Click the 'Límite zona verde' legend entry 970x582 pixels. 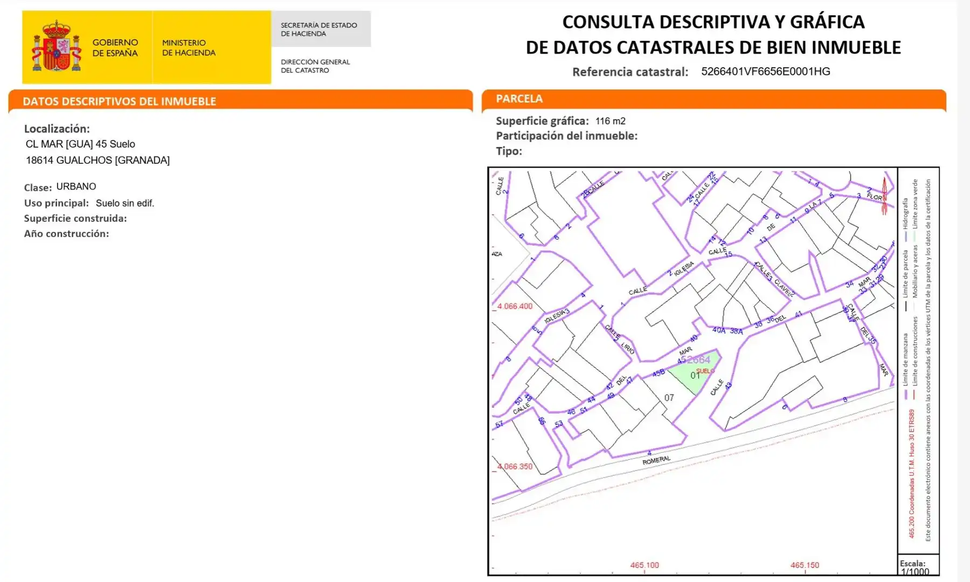click(915, 210)
